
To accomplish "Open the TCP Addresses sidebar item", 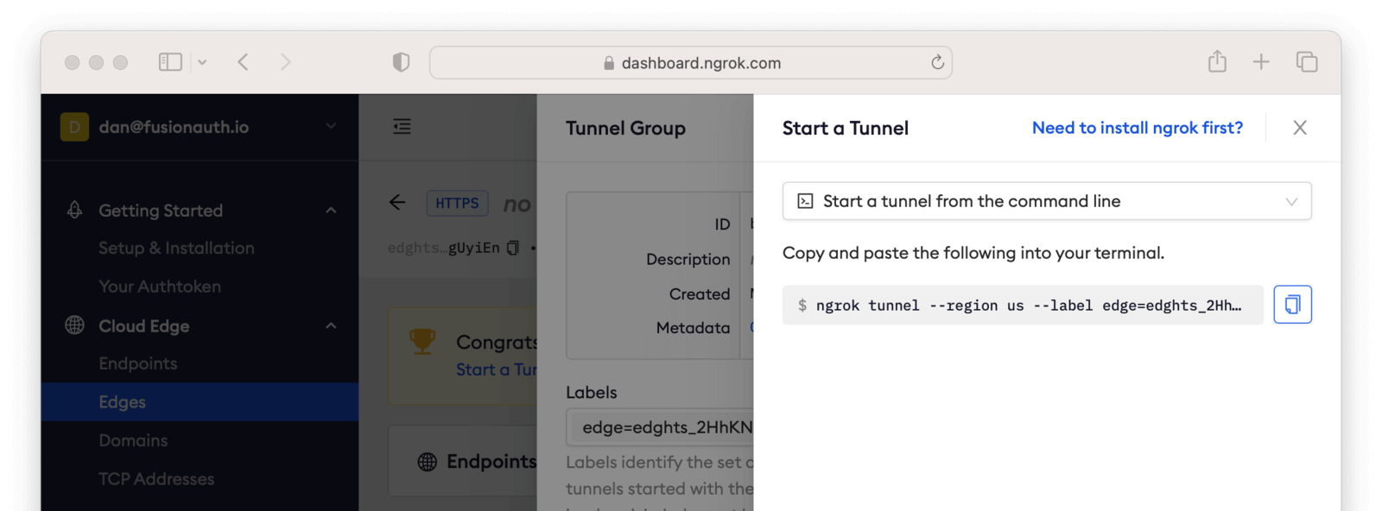I will coord(156,479).
